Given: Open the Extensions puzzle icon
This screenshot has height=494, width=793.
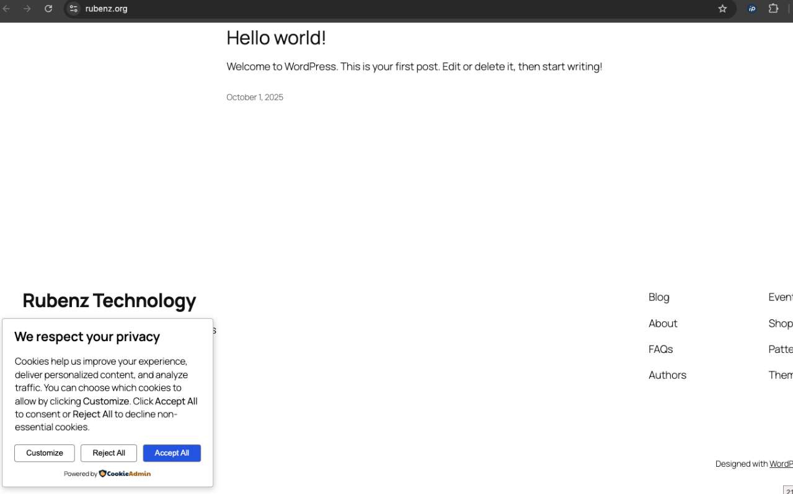Looking at the screenshot, I should coord(773,9).
